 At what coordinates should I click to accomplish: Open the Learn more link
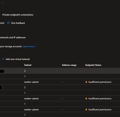click(28, 46)
